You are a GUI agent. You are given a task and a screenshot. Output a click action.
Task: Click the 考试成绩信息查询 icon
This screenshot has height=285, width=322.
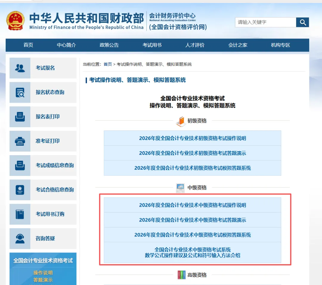point(20,165)
